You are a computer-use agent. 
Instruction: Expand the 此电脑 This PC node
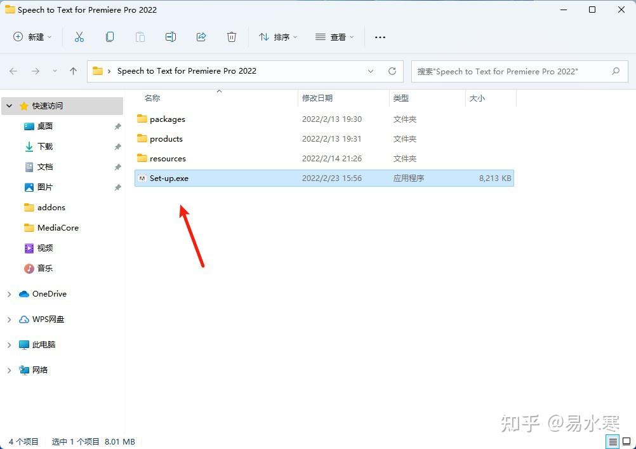[9, 345]
